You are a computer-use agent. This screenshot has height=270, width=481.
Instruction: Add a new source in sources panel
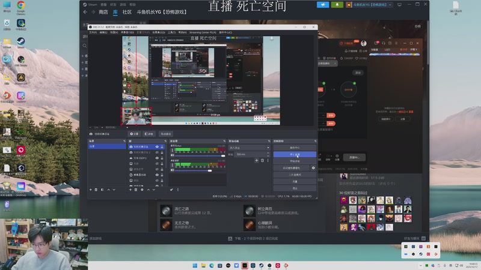click(130, 190)
